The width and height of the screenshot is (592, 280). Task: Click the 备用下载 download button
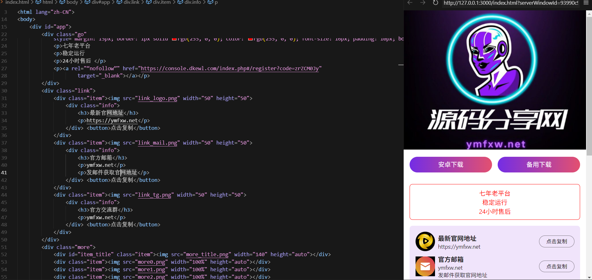pyautogui.click(x=538, y=165)
